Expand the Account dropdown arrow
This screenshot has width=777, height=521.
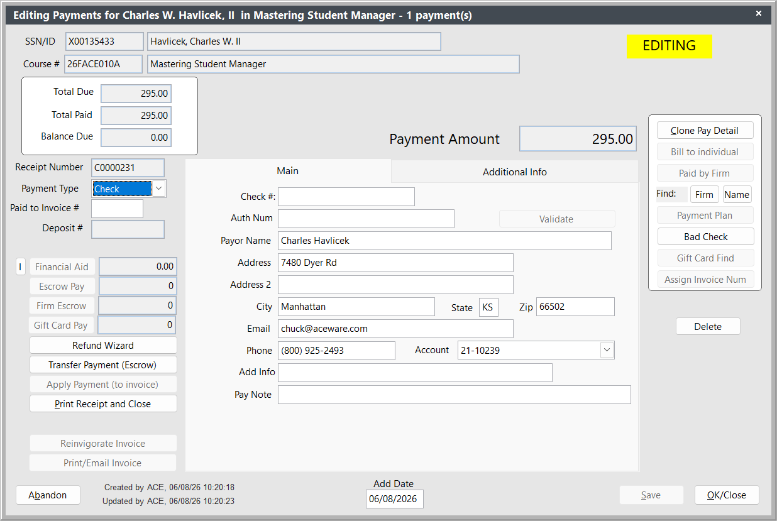[607, 350]
